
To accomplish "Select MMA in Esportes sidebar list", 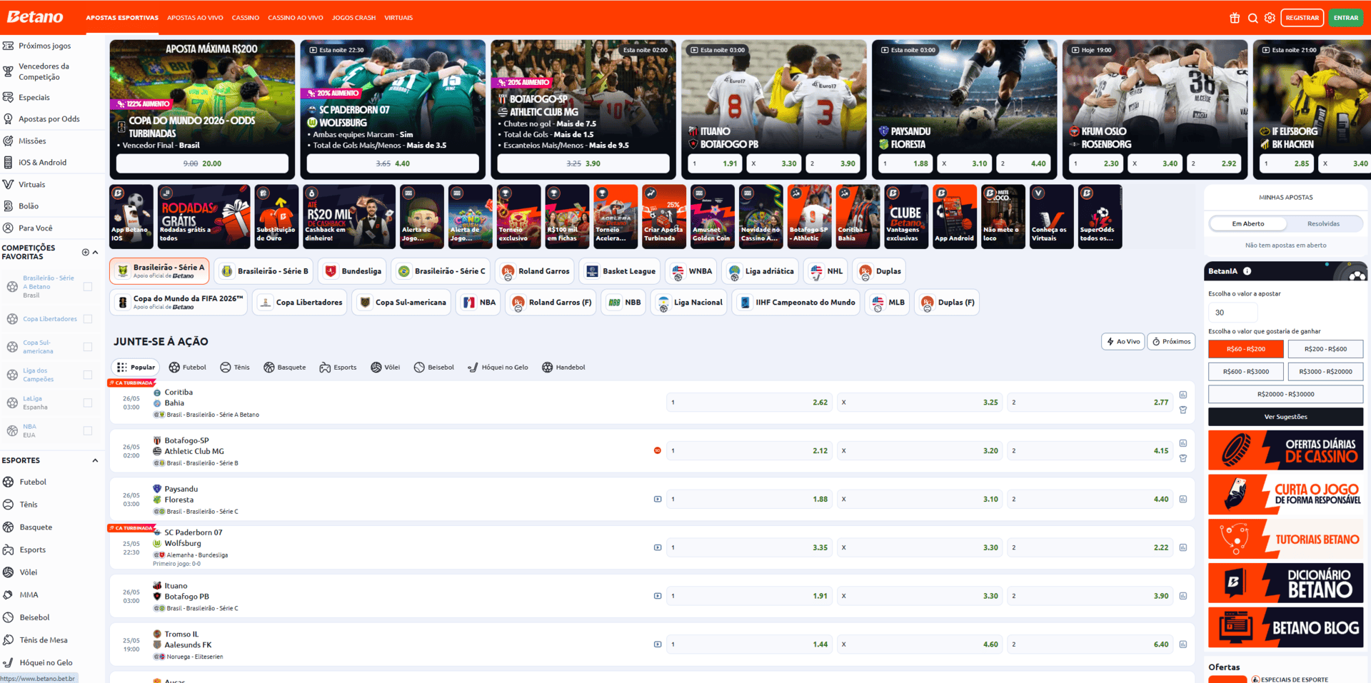I will [29, 595].
